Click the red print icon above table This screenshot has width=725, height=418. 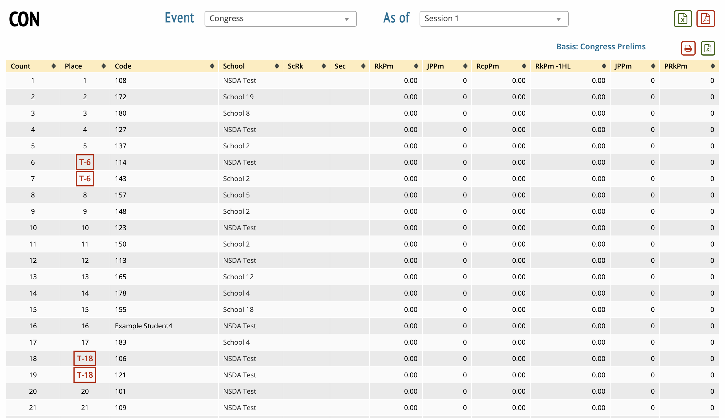[x=688, y=48]
